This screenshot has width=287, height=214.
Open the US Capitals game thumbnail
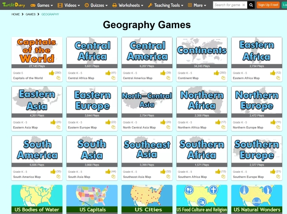(92, 199)
